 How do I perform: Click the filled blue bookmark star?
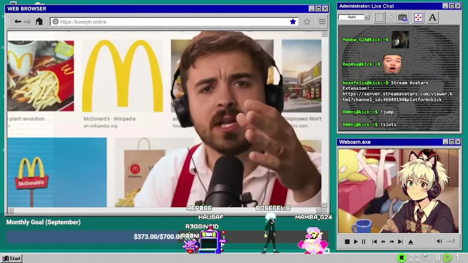point(293,22)
